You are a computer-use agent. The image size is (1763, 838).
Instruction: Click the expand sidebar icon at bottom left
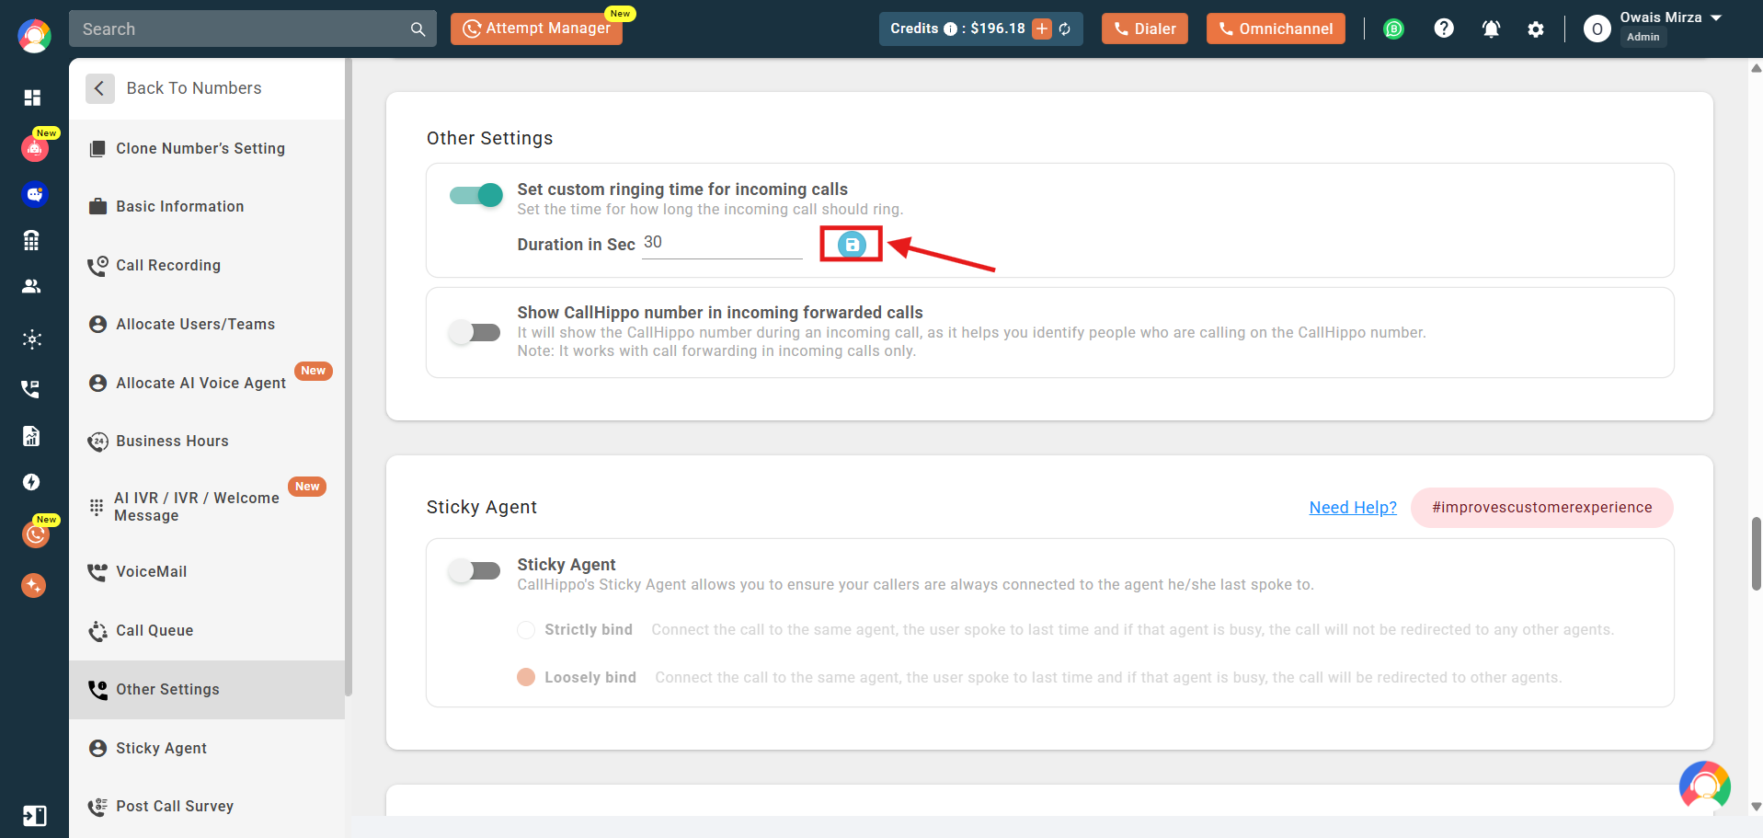tap(34, 816)
